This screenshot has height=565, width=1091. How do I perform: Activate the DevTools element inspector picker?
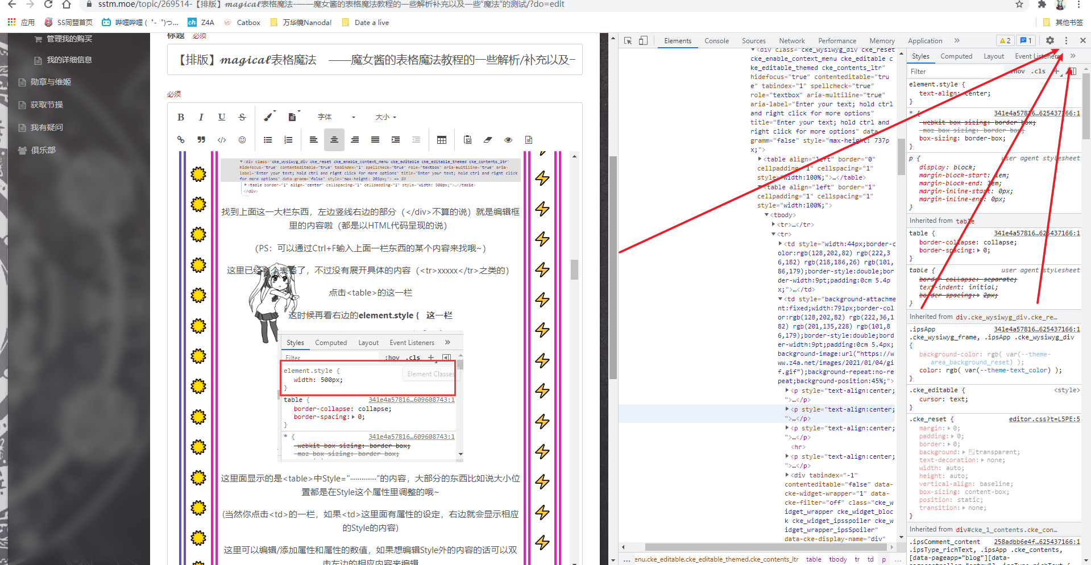point(628,41)
